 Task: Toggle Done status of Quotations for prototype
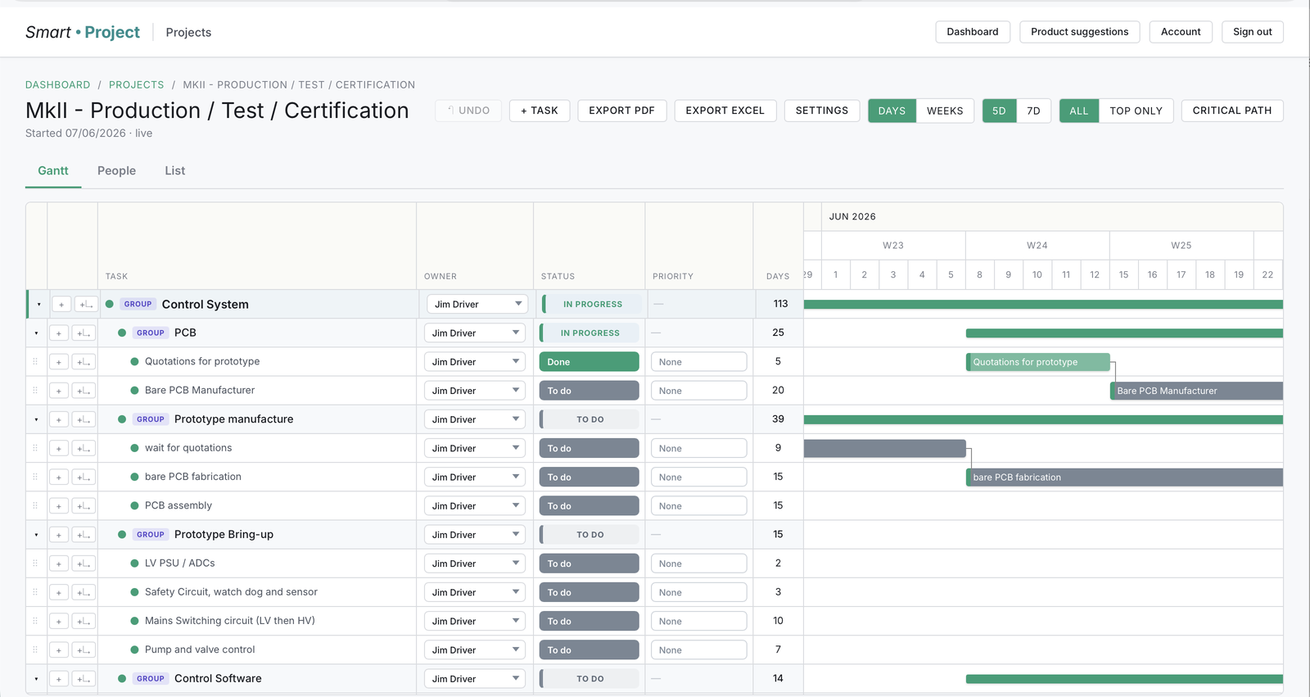(x=589, y=362)
